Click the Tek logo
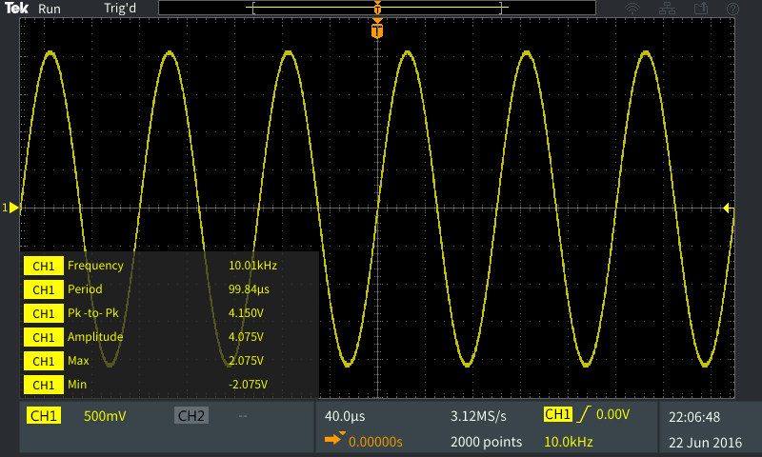Image resolution: width=762 pixels, height=457 pixels. tap(16, 8)
